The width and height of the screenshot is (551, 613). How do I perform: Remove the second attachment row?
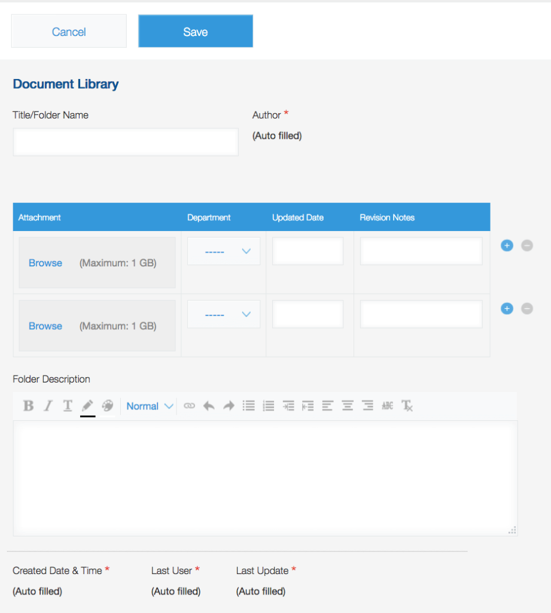[526, 308]
